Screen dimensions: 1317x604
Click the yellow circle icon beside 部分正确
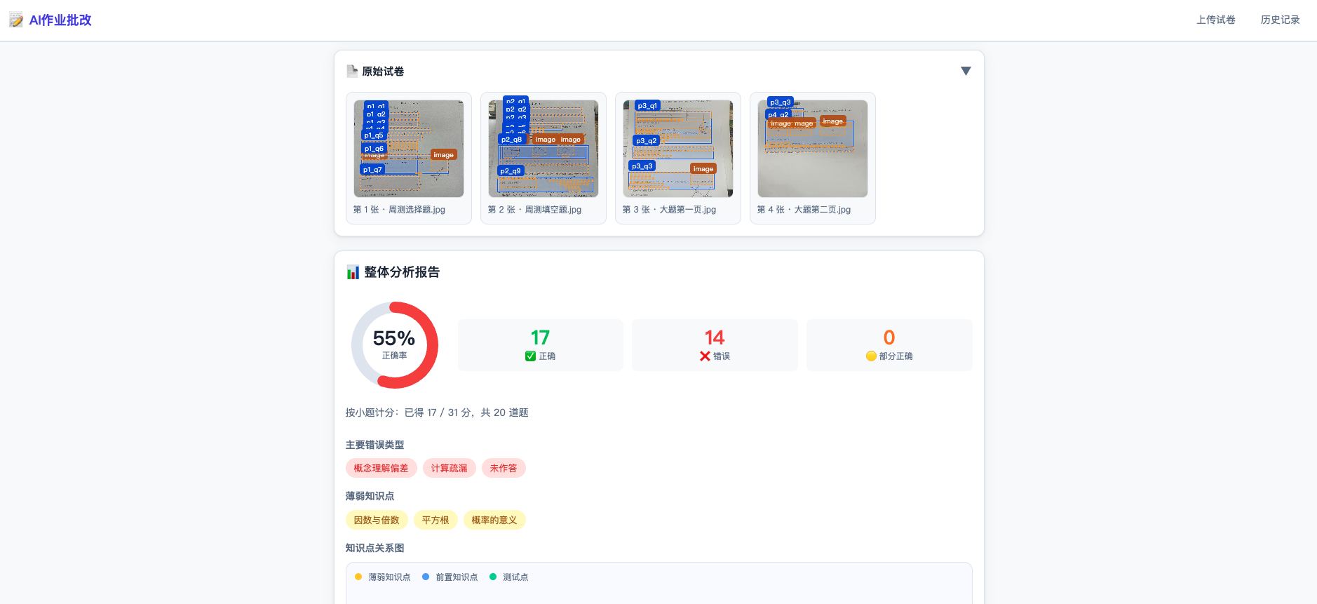click(871, 356)
